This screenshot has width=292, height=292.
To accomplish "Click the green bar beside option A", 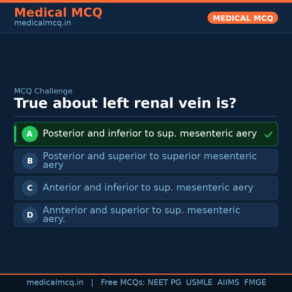I will (15, 134).
